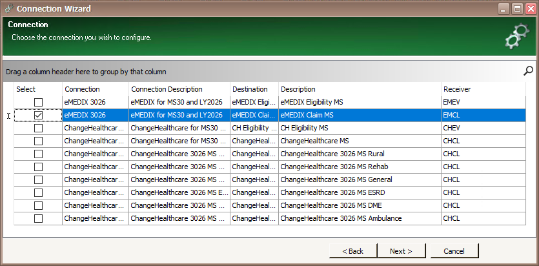Click the Connection Wizard title bar icon
Screen dimensions: 539x266
point(9,8)
